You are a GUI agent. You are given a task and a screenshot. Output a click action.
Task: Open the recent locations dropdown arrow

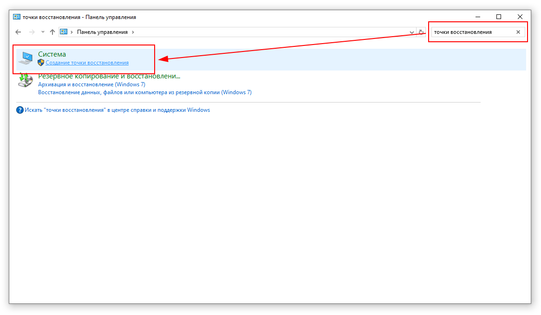tap(43, 32)
